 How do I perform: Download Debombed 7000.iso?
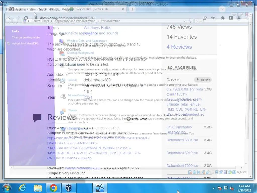[182, 166]
